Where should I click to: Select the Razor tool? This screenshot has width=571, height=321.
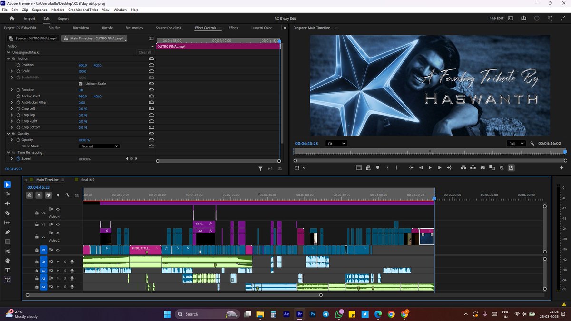click(8, 213)
